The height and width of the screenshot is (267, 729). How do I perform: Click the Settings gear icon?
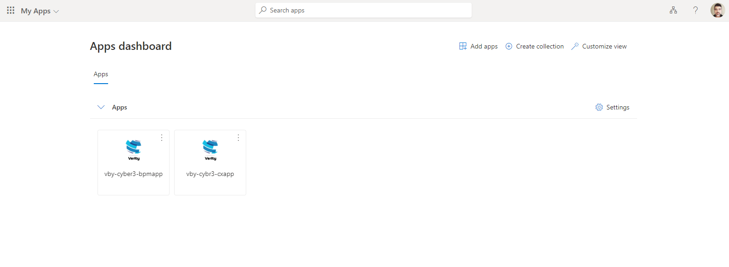tap(599, 107)
